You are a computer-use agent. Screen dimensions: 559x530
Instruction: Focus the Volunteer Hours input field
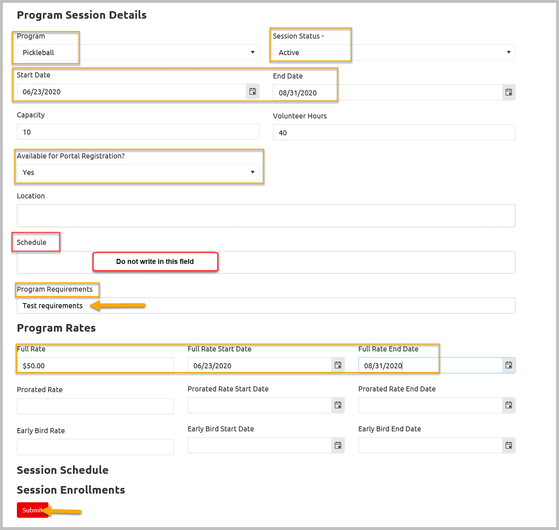pos(394,132)
